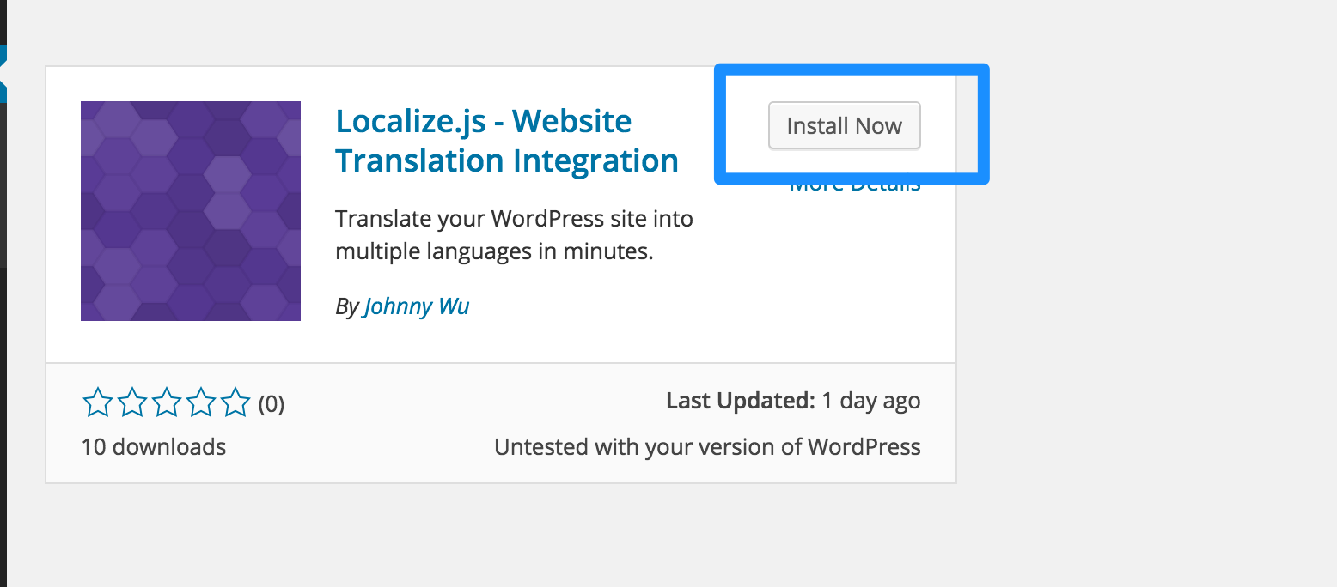Click the Last Updated info line
Screen dimensions: 1337x587
click(792, 400)
